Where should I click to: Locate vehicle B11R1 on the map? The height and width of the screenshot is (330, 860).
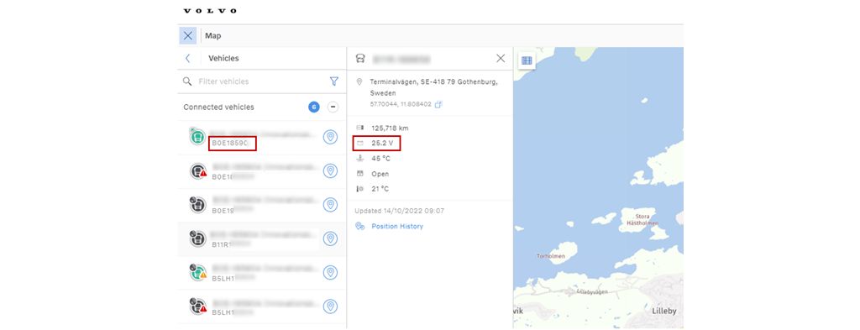[x=330, y=239]
